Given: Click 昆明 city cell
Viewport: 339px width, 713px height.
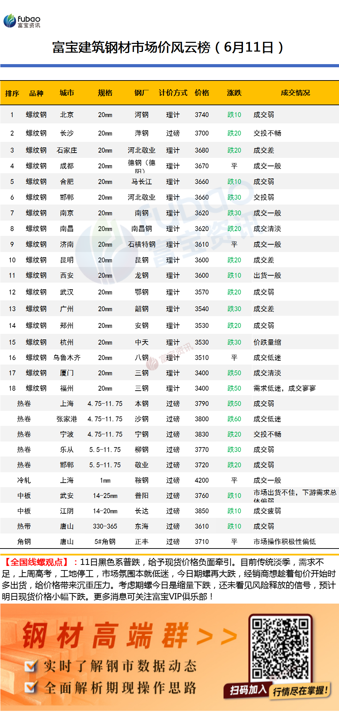Looking at the screenshot, I should click(67, 260).
